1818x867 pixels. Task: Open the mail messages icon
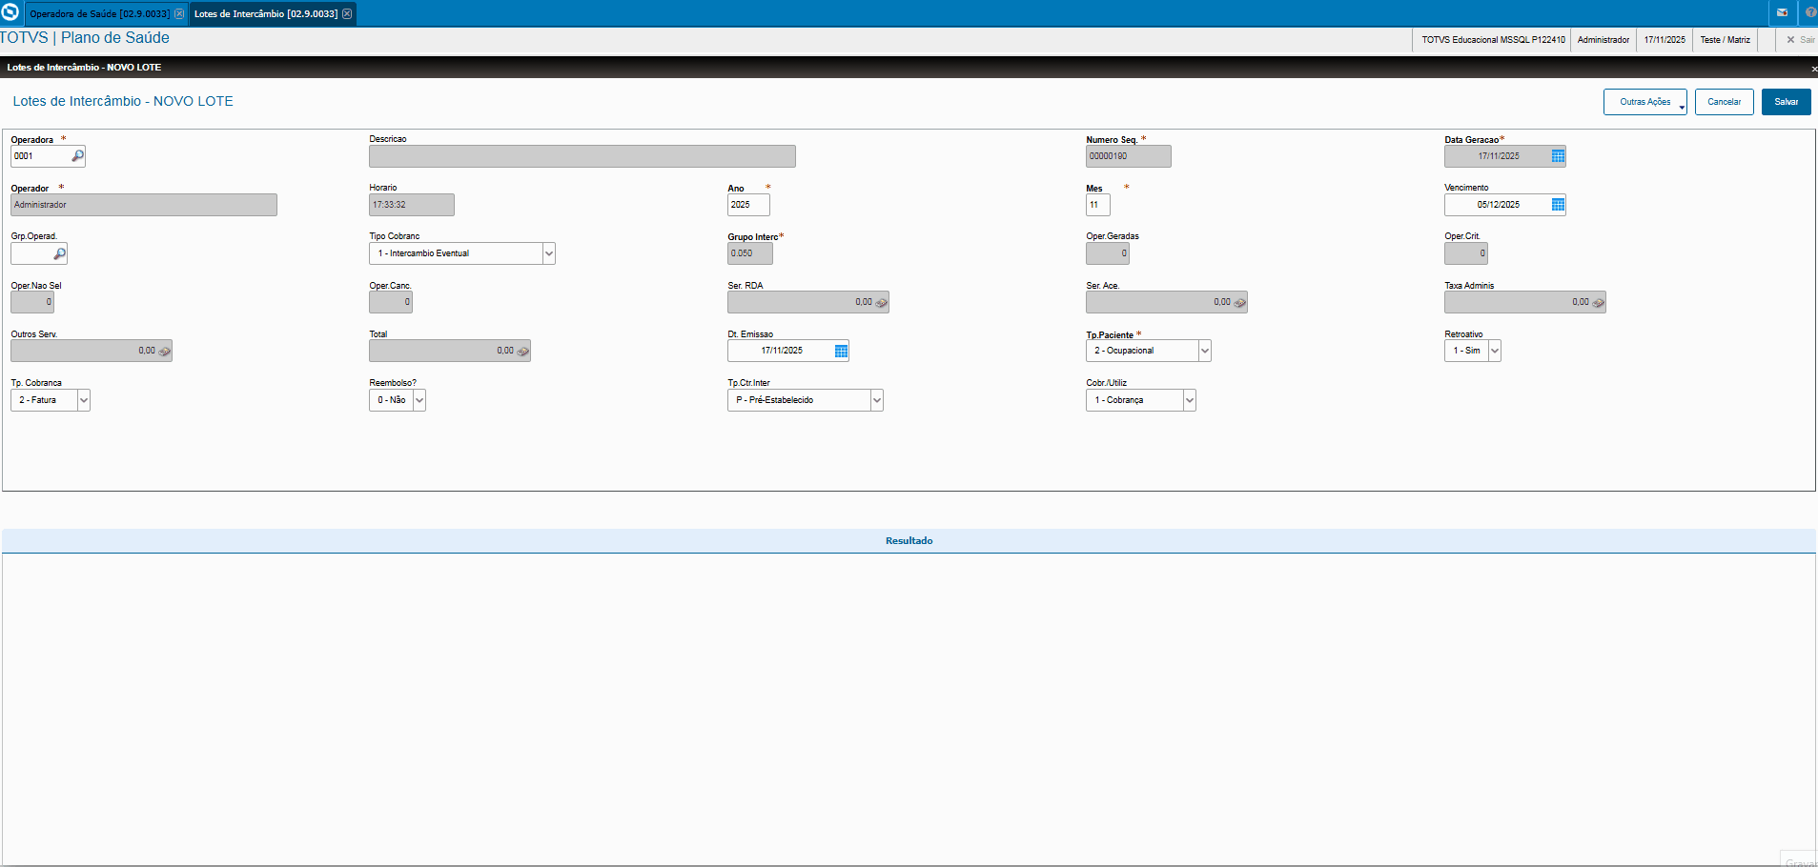[x=1782, y=12]
